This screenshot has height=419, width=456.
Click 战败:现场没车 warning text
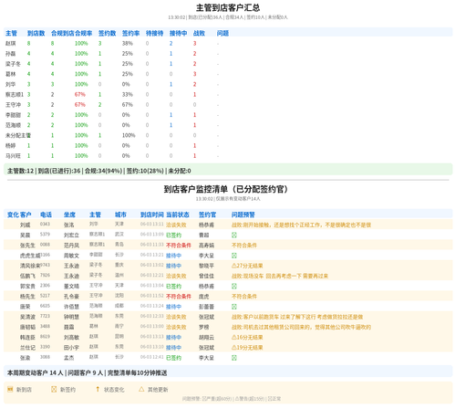click(280, 276)
